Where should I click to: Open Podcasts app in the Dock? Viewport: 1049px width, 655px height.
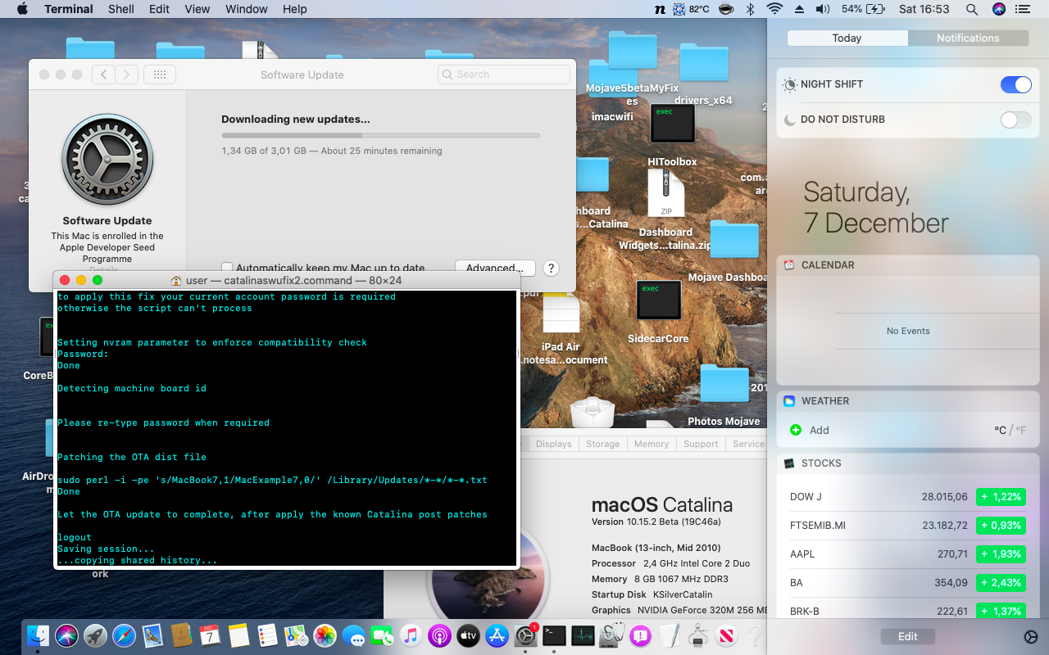(x=439, y=635)
